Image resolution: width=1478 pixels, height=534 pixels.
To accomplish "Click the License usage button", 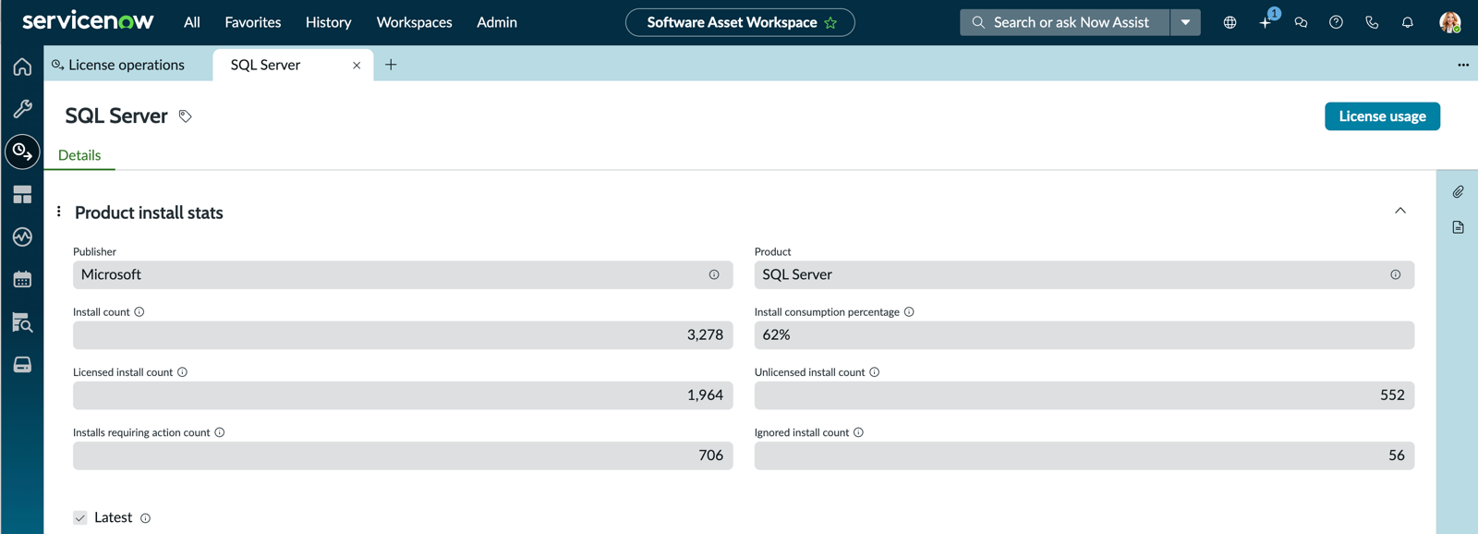I will (1382, 116).
